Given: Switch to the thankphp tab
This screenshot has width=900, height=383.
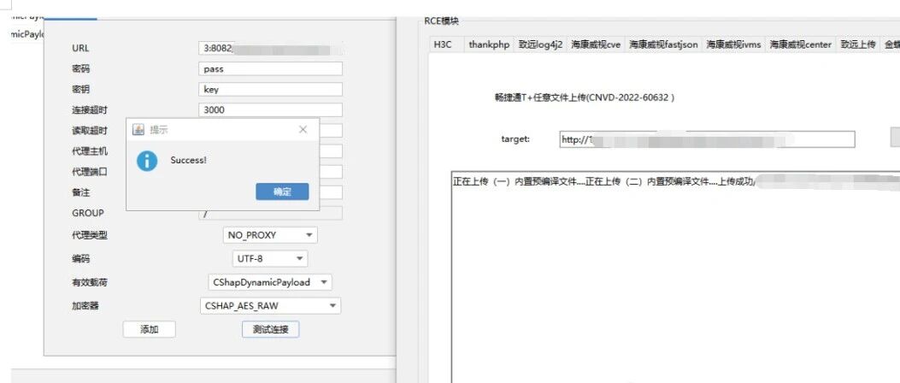Looking at the screenshot, I should 489,44.
